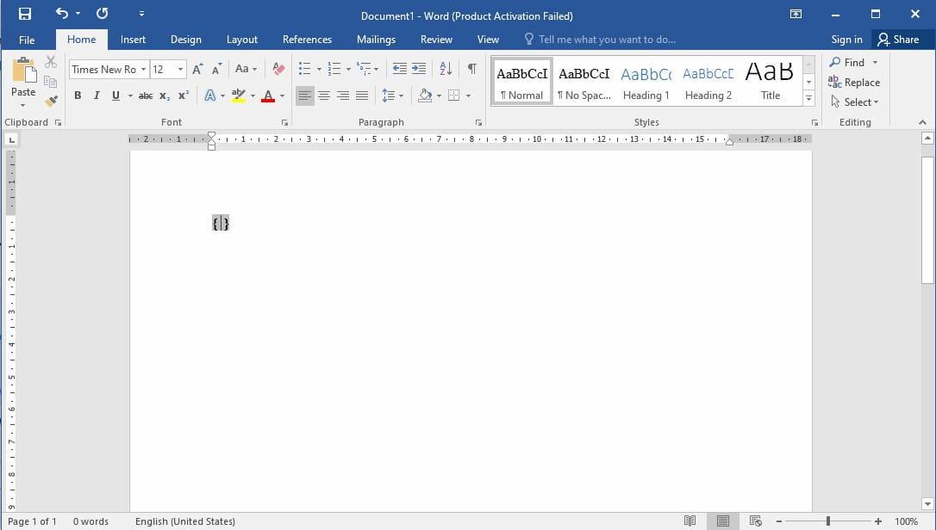Toggle subscript formatting

(x=164, y=96)
